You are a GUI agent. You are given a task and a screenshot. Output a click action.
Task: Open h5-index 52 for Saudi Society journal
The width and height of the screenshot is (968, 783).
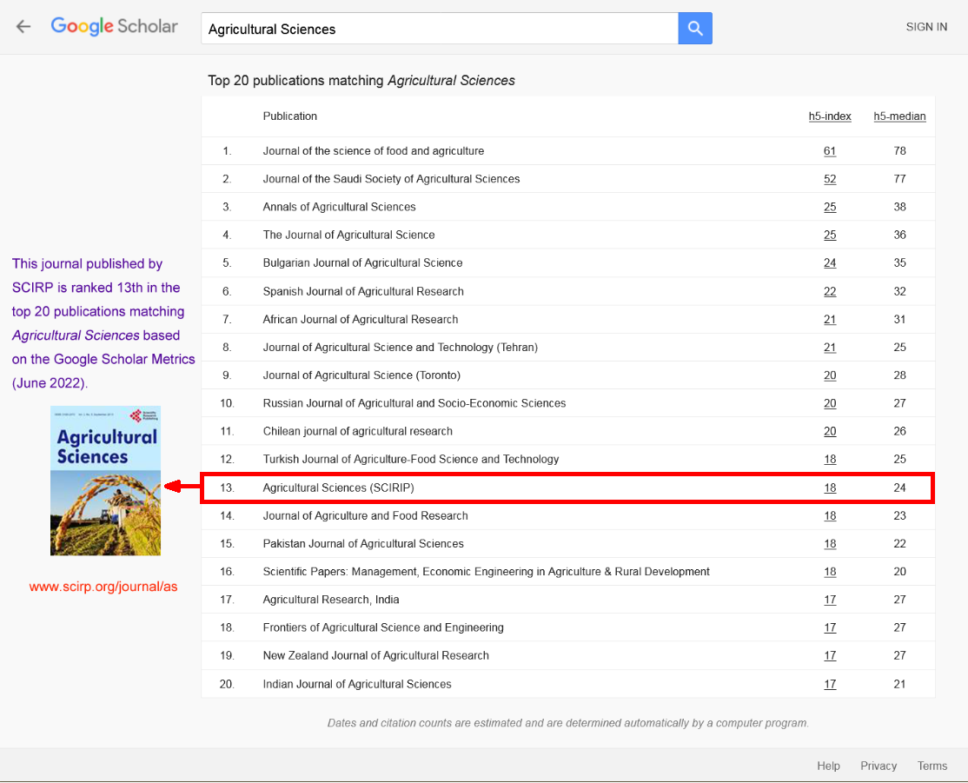pyautogui.click(x=830, y=179)
